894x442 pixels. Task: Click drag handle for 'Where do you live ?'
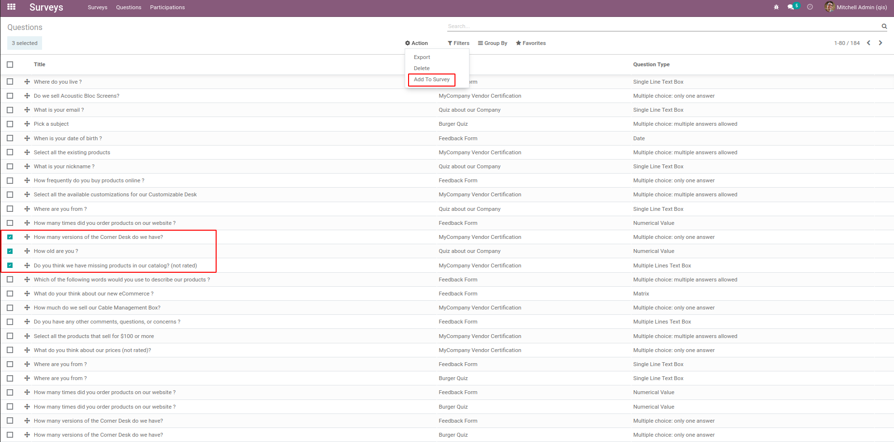(27, 82)
